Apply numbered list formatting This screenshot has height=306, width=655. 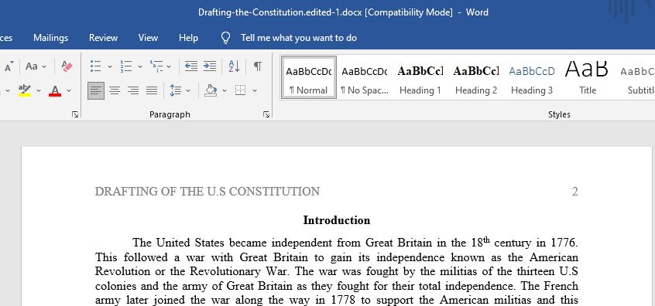126,66
